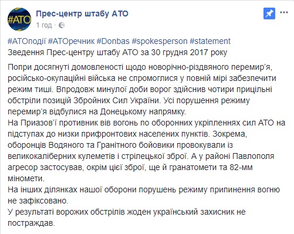Click the sentence "У результаті ворожих обстрілів"

(127, 218)
